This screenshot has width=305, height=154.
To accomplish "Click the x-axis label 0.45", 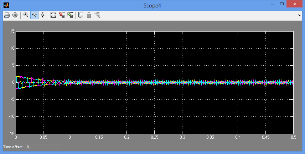I will click(x=266, y=137).
